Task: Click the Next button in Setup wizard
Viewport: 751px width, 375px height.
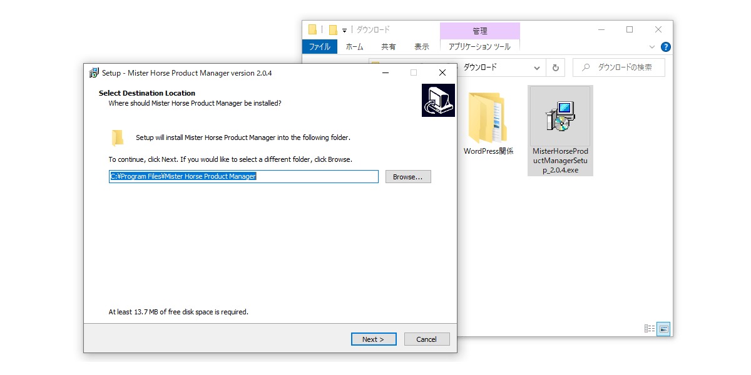Action: (x=374, y=339)
